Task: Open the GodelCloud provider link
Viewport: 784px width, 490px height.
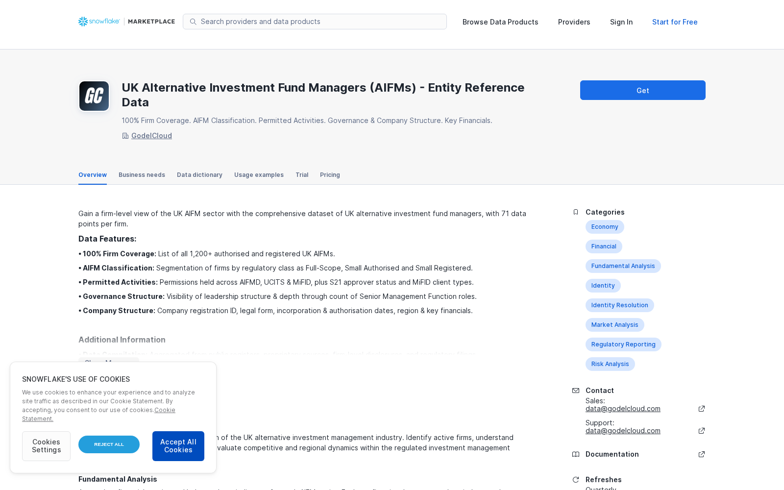Action: coord(151,136)
